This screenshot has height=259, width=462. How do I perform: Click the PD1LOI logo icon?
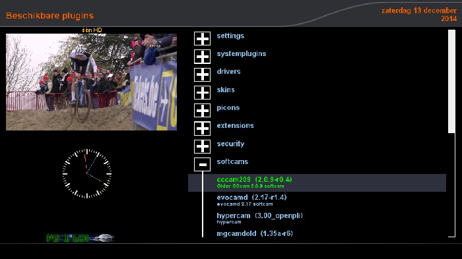click(x=80, y=238)
